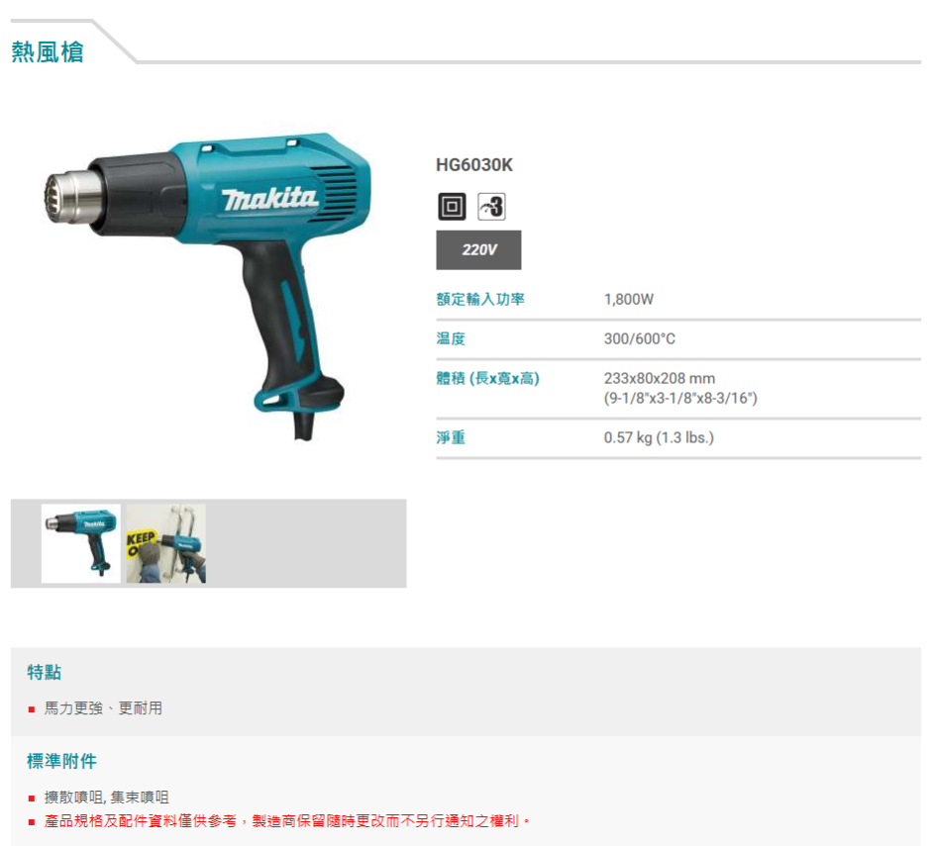Click the 額定輸入功率 spec label
Screen dimensions: 934x846
(x=480, y=299)
